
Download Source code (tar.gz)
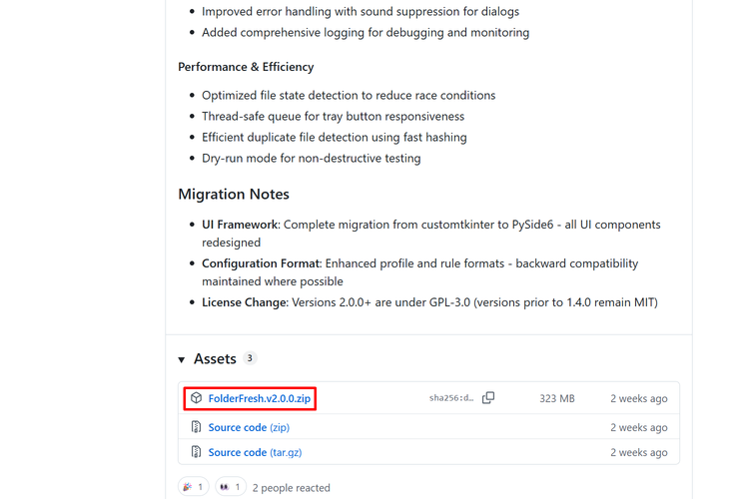tap(255, 452)
